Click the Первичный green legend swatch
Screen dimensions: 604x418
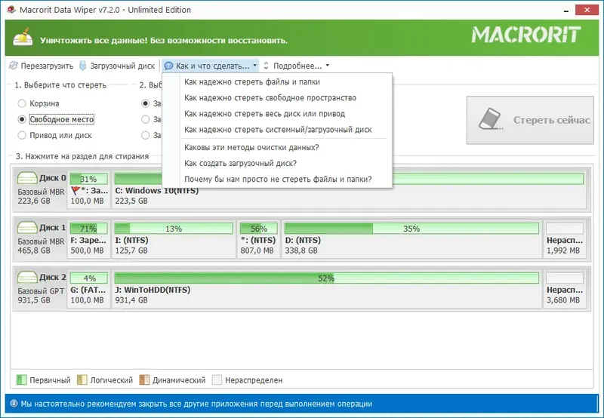click(x=21, y=380)
